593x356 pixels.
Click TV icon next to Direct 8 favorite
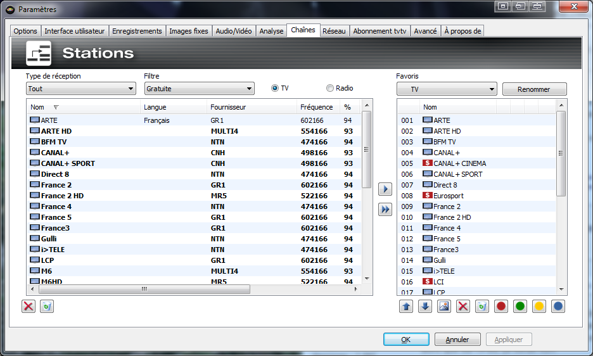click(x=428, y=184)
